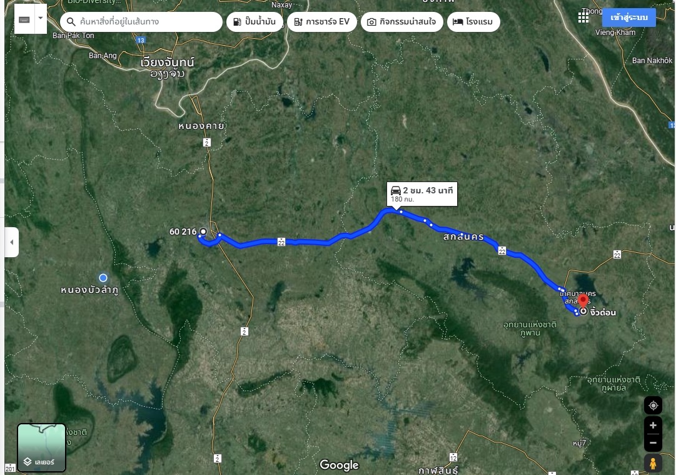Click the keyboard input tool icon
This screenshot has height=475, width=676.
tap(24, 19)
